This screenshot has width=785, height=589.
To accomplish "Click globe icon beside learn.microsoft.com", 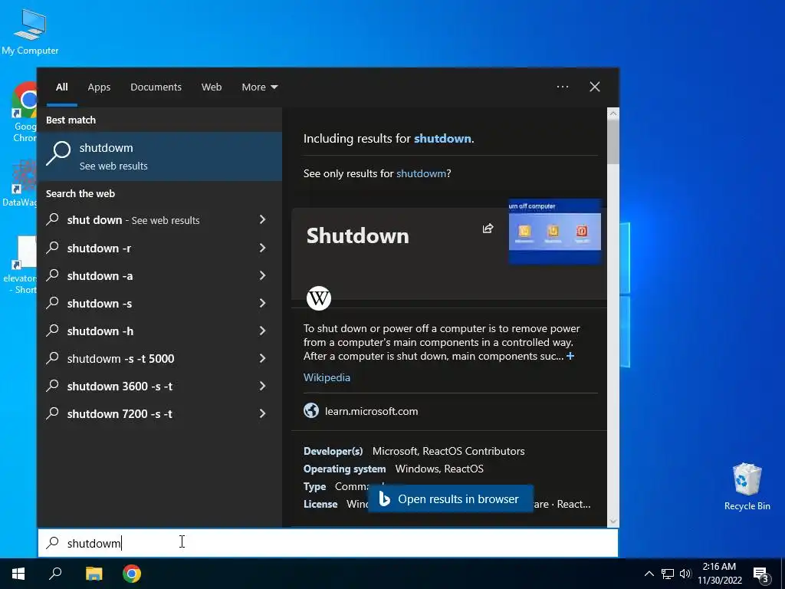I will point(311,410).
